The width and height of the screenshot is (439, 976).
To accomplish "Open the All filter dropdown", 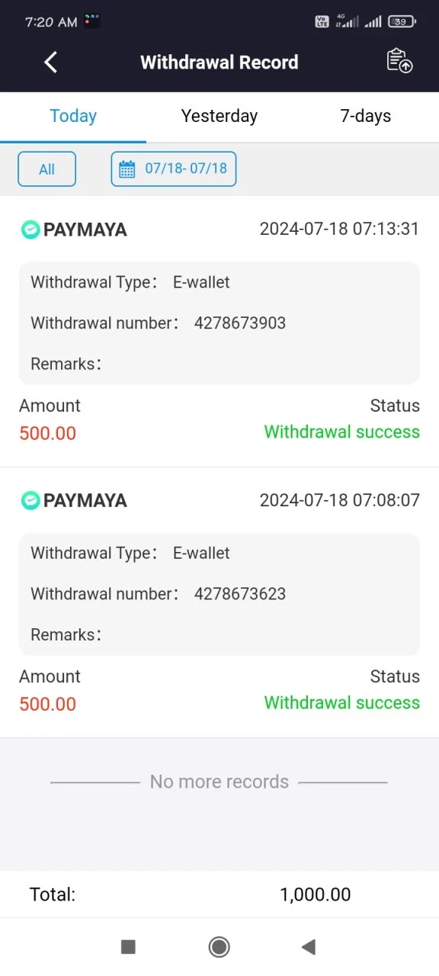I will tap(47, 169).
